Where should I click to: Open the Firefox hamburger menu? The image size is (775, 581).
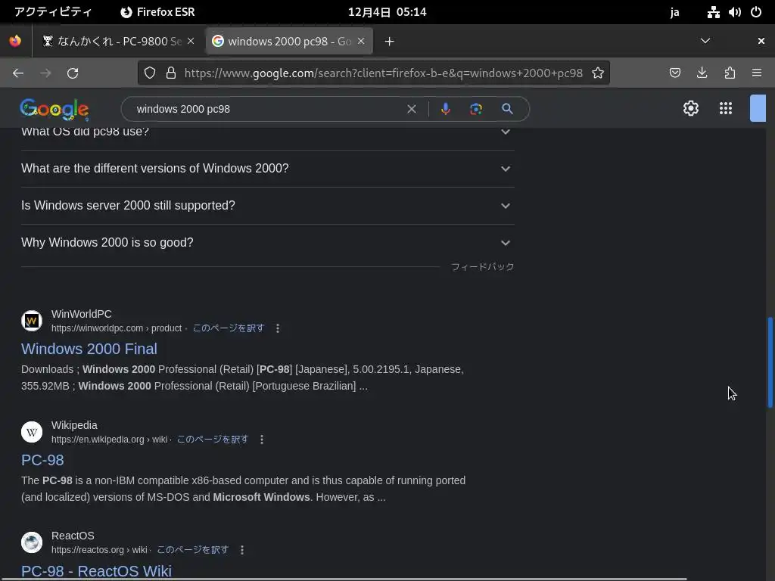[757, 73]
